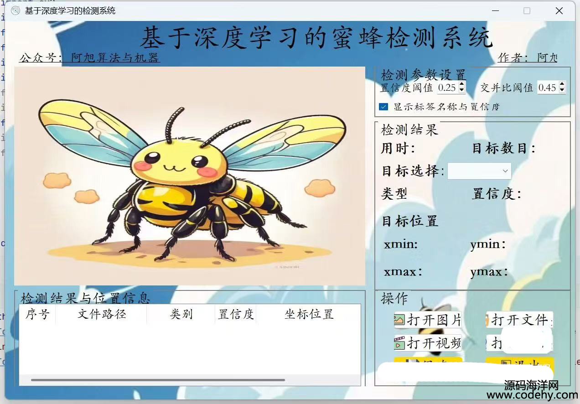Screen dimensions: 580x404
Task: Click the 检测结果 group title on the right
Action: click(x=409, y=129)
